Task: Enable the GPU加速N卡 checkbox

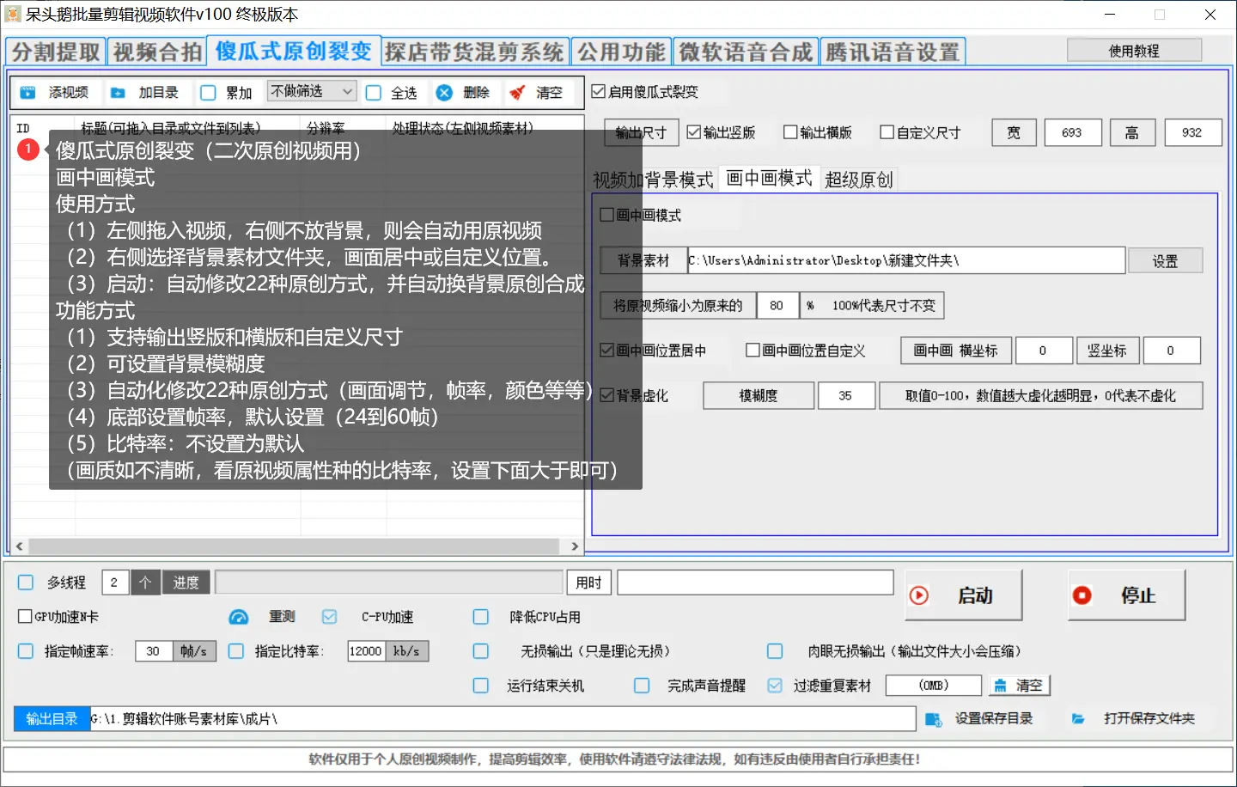Action: point(25,616)
